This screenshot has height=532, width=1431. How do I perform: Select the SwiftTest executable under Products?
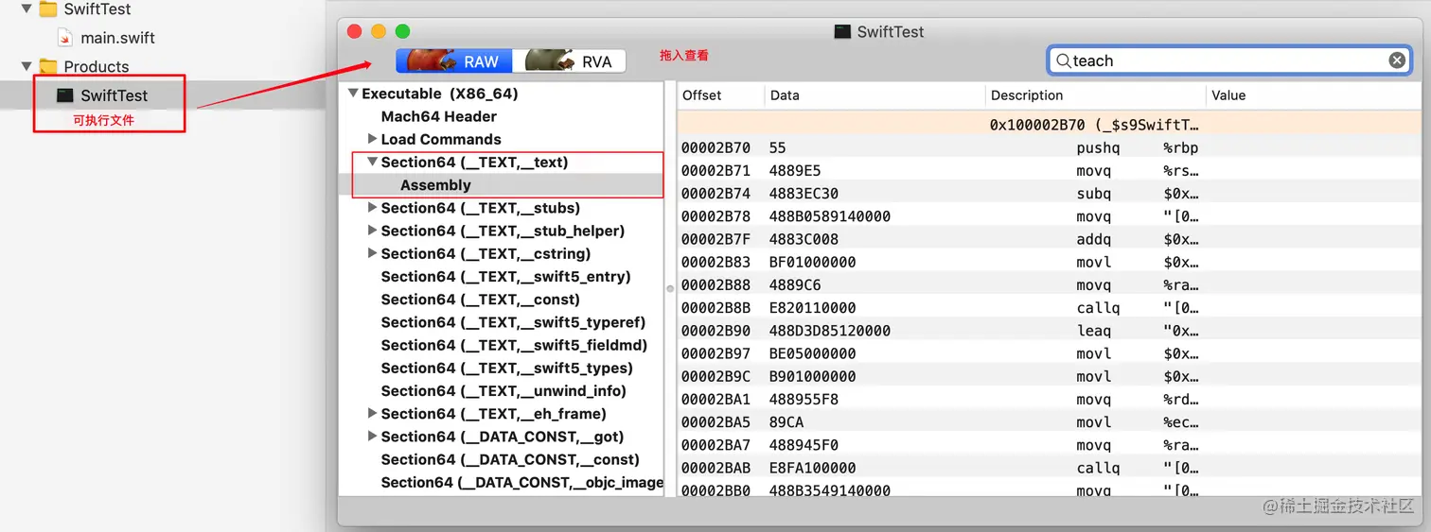click(x=114, y=95)
